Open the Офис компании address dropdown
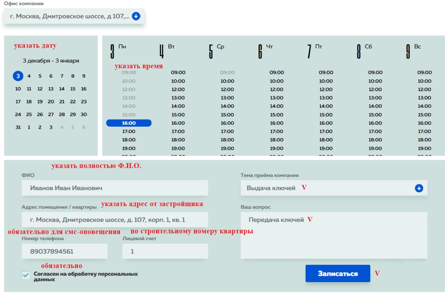Screen dimensions: 445x293 click(70, 16)
